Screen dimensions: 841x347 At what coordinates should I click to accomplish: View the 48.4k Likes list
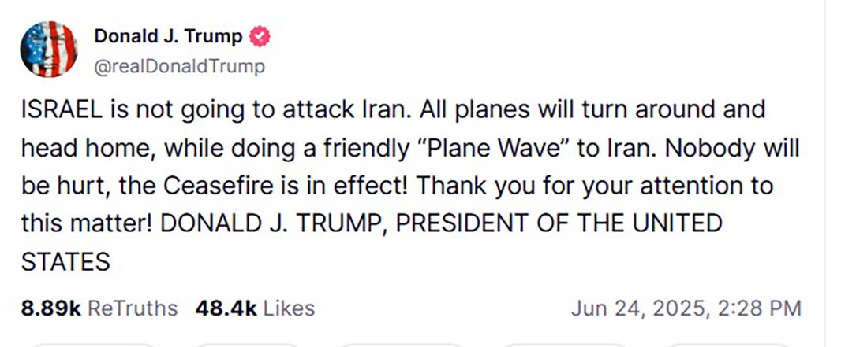click(255, 308)
